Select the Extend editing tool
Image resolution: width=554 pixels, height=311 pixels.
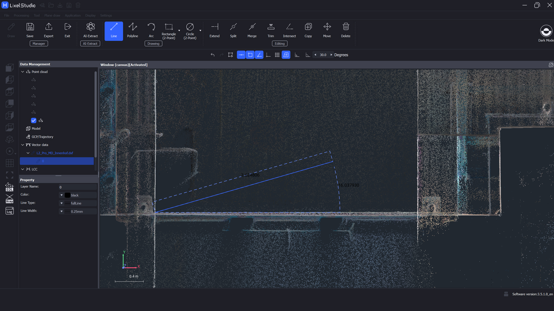pos(214,30)
